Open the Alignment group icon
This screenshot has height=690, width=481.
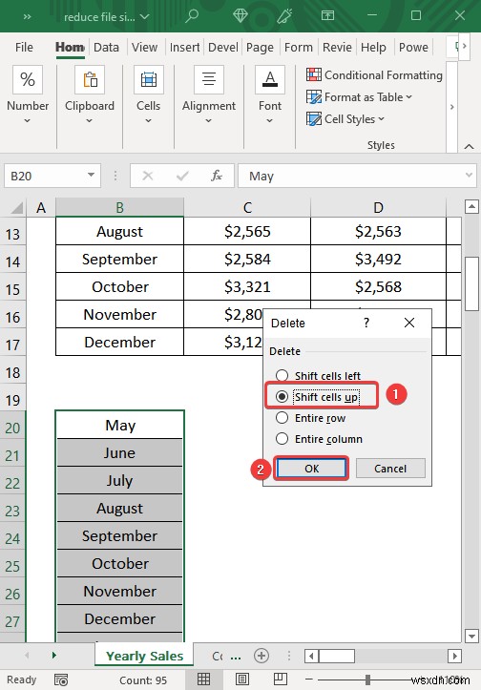pos(209,79)
